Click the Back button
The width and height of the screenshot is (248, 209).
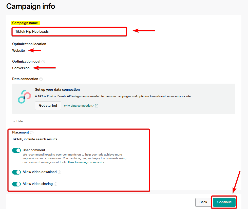pyautogui.click(x=203, y=202)
